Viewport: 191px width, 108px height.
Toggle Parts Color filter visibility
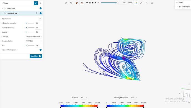pyautogui.click(x=41, y=8)
